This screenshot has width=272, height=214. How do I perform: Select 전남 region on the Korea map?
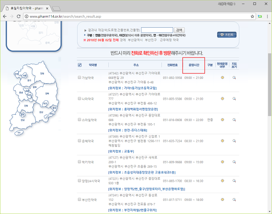pyautogui.click(x=23, y=120)
